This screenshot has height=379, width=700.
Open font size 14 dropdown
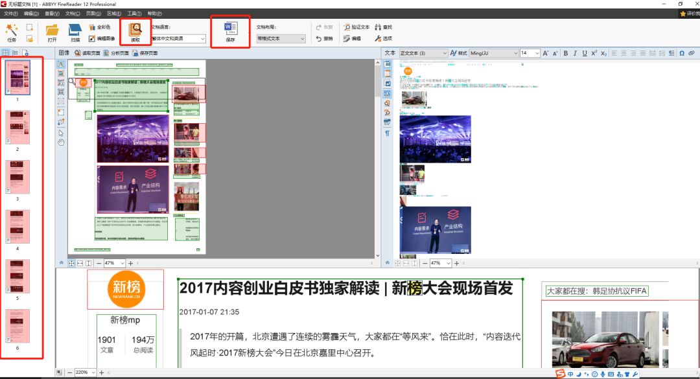[530, 53]
